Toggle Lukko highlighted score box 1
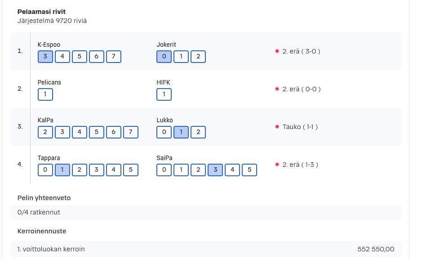Image resolution: width=422 pixels, height=259 pixels. point(181,132)
